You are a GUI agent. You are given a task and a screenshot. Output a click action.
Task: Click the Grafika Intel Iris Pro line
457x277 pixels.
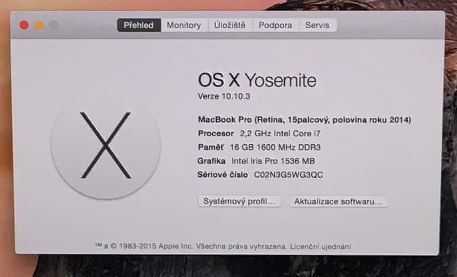pos(256,161)
